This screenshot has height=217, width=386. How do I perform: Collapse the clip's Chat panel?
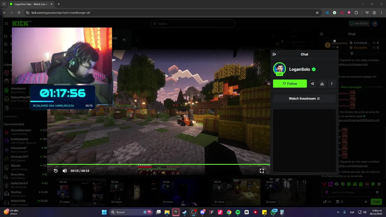pos(274,54)
